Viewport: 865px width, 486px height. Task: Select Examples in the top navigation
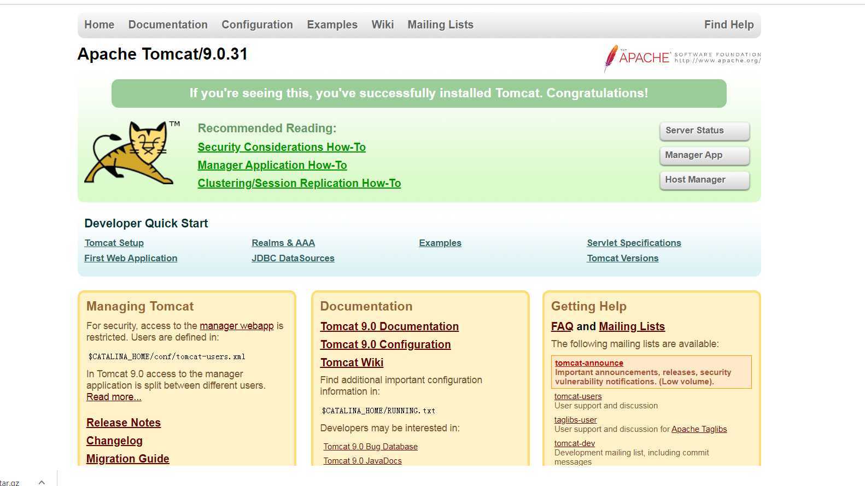tap(332, 25)
